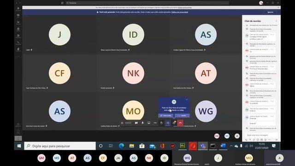This screenshot has width=295, height=166.
Task: Toggle the meeting chat panel button
Action: (x=168, y=123)
